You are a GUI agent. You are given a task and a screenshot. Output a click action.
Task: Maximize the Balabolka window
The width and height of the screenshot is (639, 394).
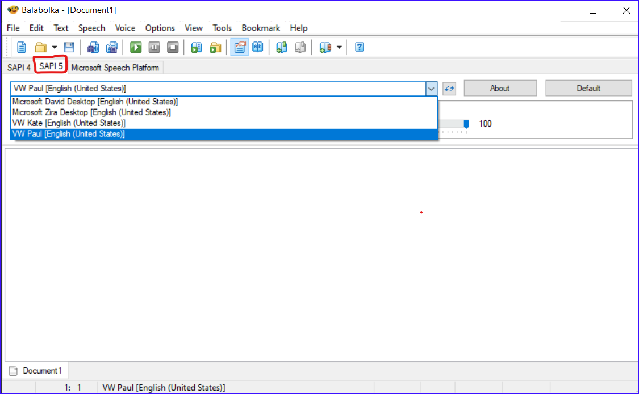[593, 10]
